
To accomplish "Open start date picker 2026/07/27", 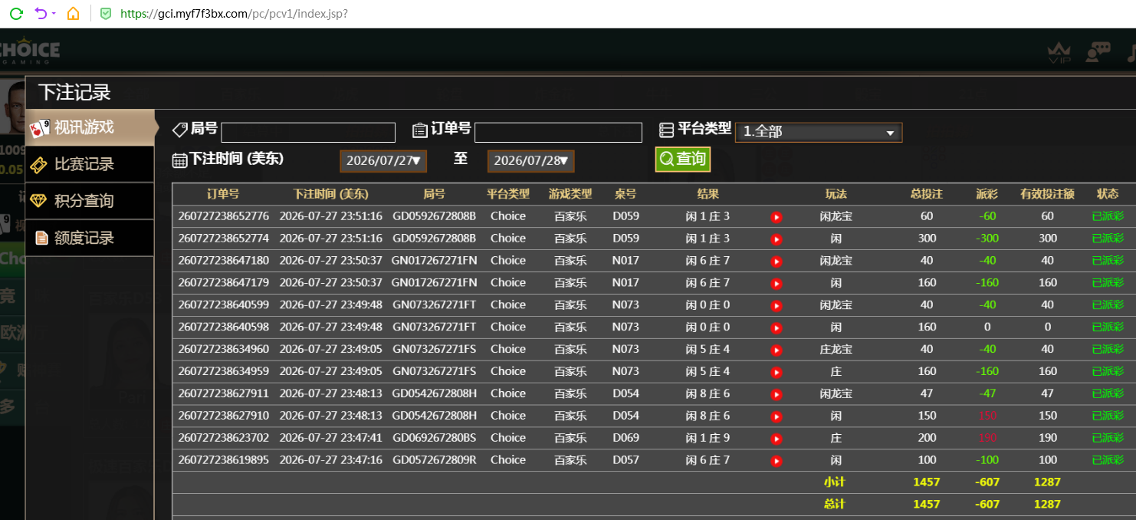I will (x=383, y=161).
